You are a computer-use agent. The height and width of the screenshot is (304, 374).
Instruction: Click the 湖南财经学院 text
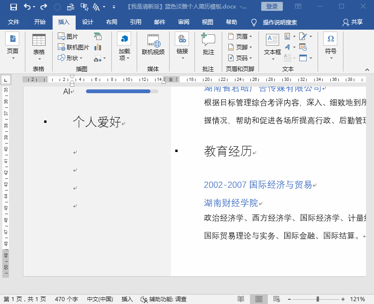pyautogui.click(x=231, y=203)
